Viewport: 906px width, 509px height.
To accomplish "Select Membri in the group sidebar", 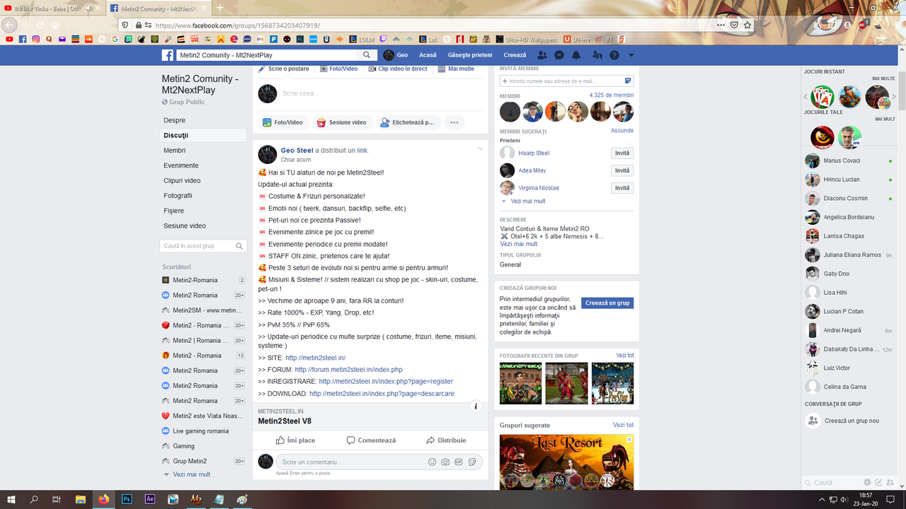I will 175,151.
